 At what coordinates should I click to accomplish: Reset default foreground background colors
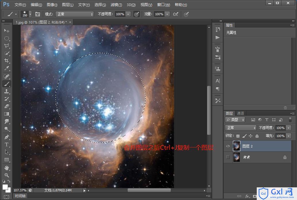point(4,181)
